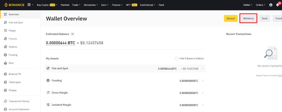Open the notifications bell icon
The height and width of the screenshot is (112, 282).
point(278,5)
